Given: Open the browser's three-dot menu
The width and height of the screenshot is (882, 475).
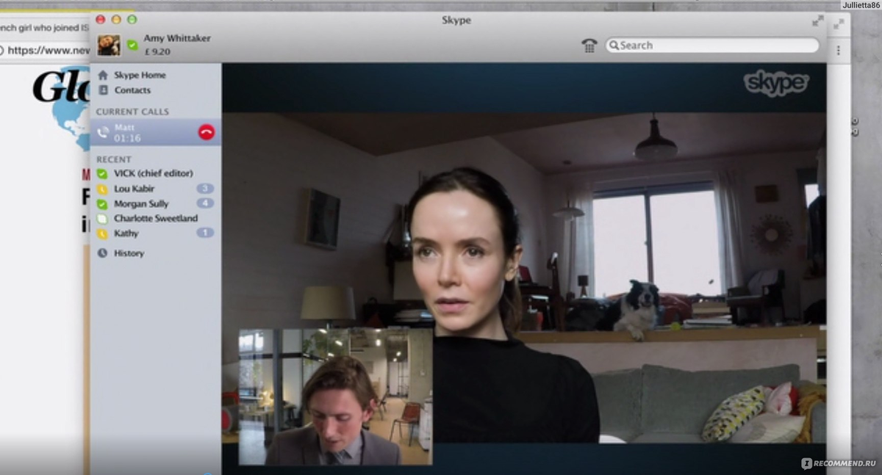Looking at the screenshot, I should tap(838, 51).
